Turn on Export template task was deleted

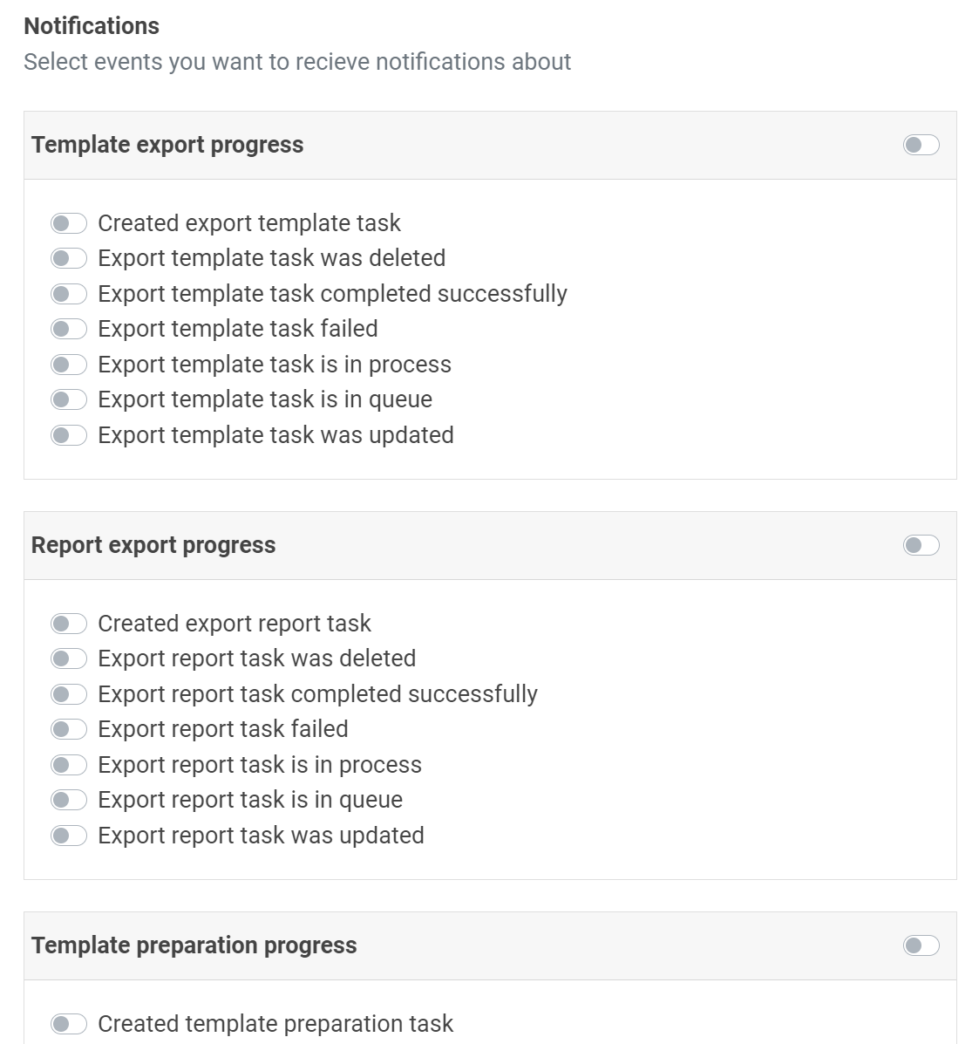point(69,258)
